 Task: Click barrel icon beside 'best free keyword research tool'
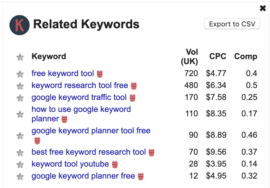[151, 152]
